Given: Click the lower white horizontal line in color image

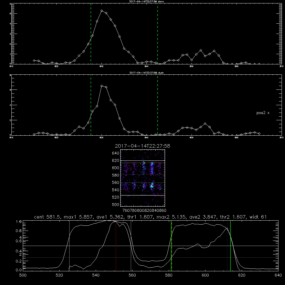Looking at the screenshot, I should coord(142,195).
